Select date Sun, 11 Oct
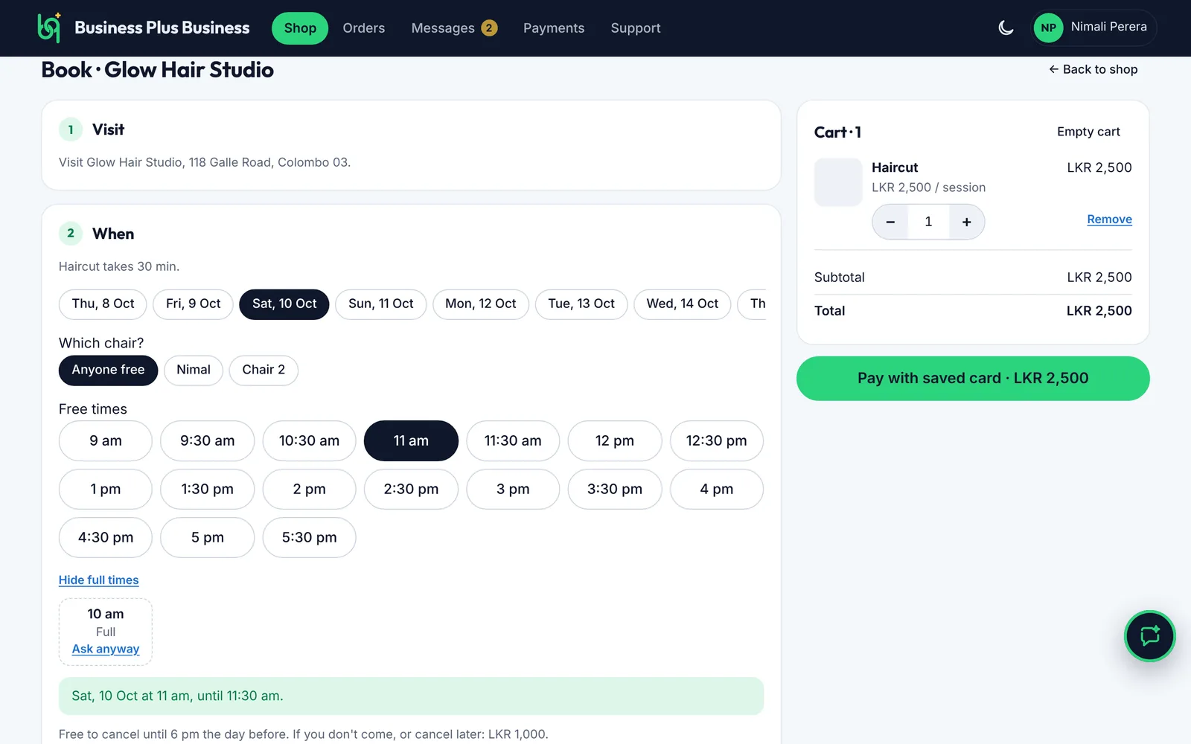The image size is (1191, 744). [x=381, y=304]
